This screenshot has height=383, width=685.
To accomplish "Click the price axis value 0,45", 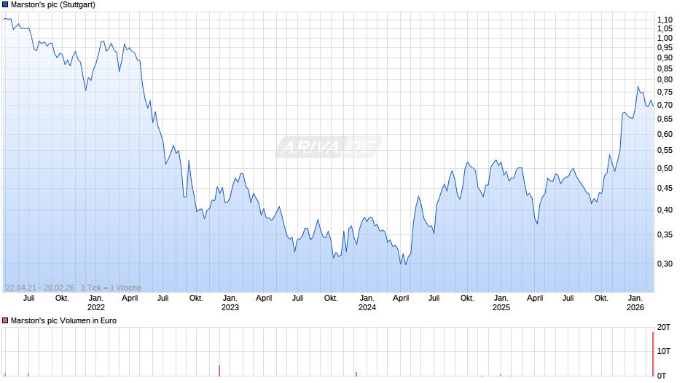I will click(665, 189).
